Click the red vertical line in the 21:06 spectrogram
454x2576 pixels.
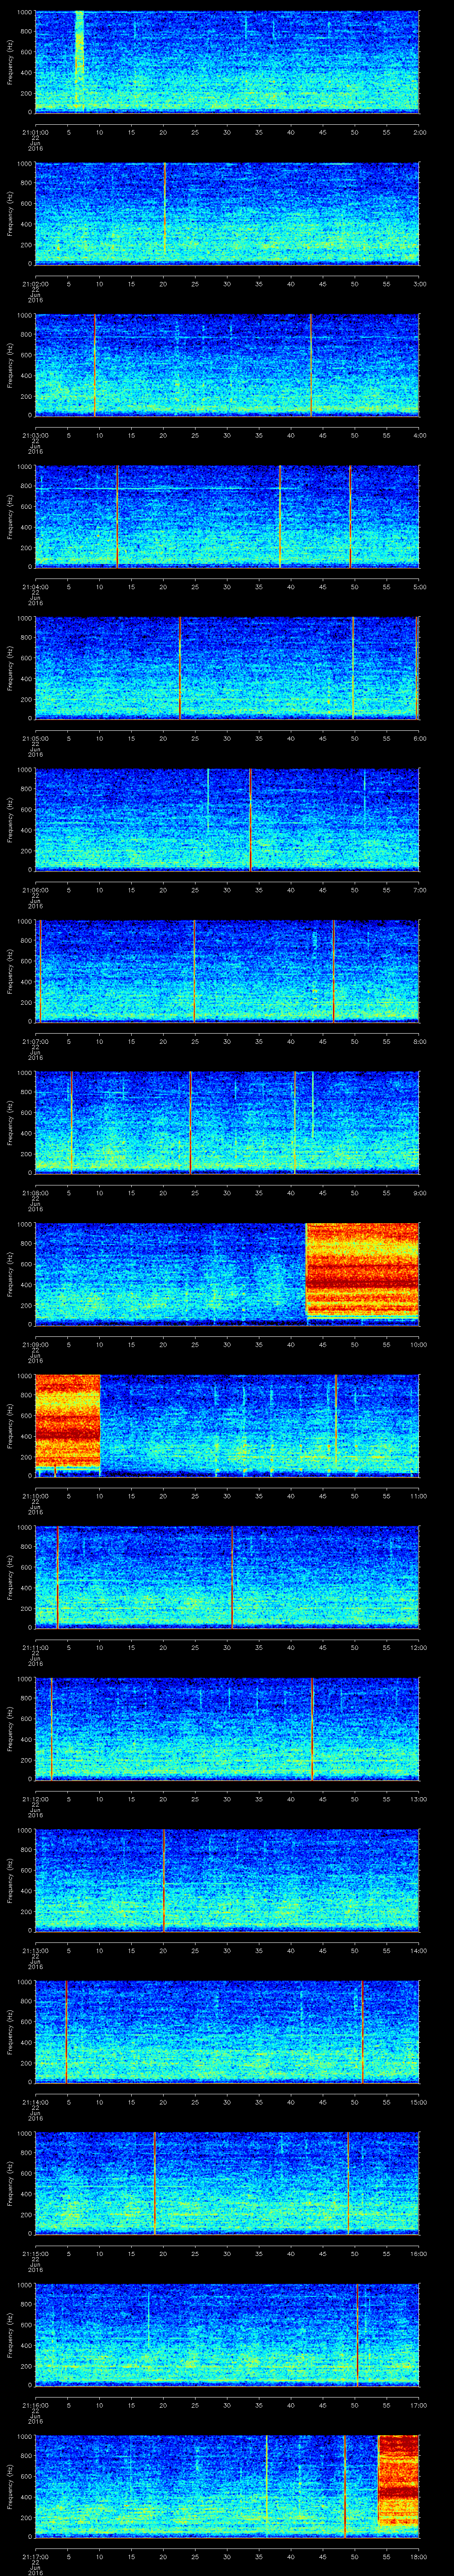250,819
